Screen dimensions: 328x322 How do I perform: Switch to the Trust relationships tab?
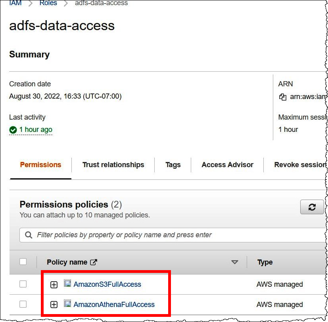click(x=113, y=165)
